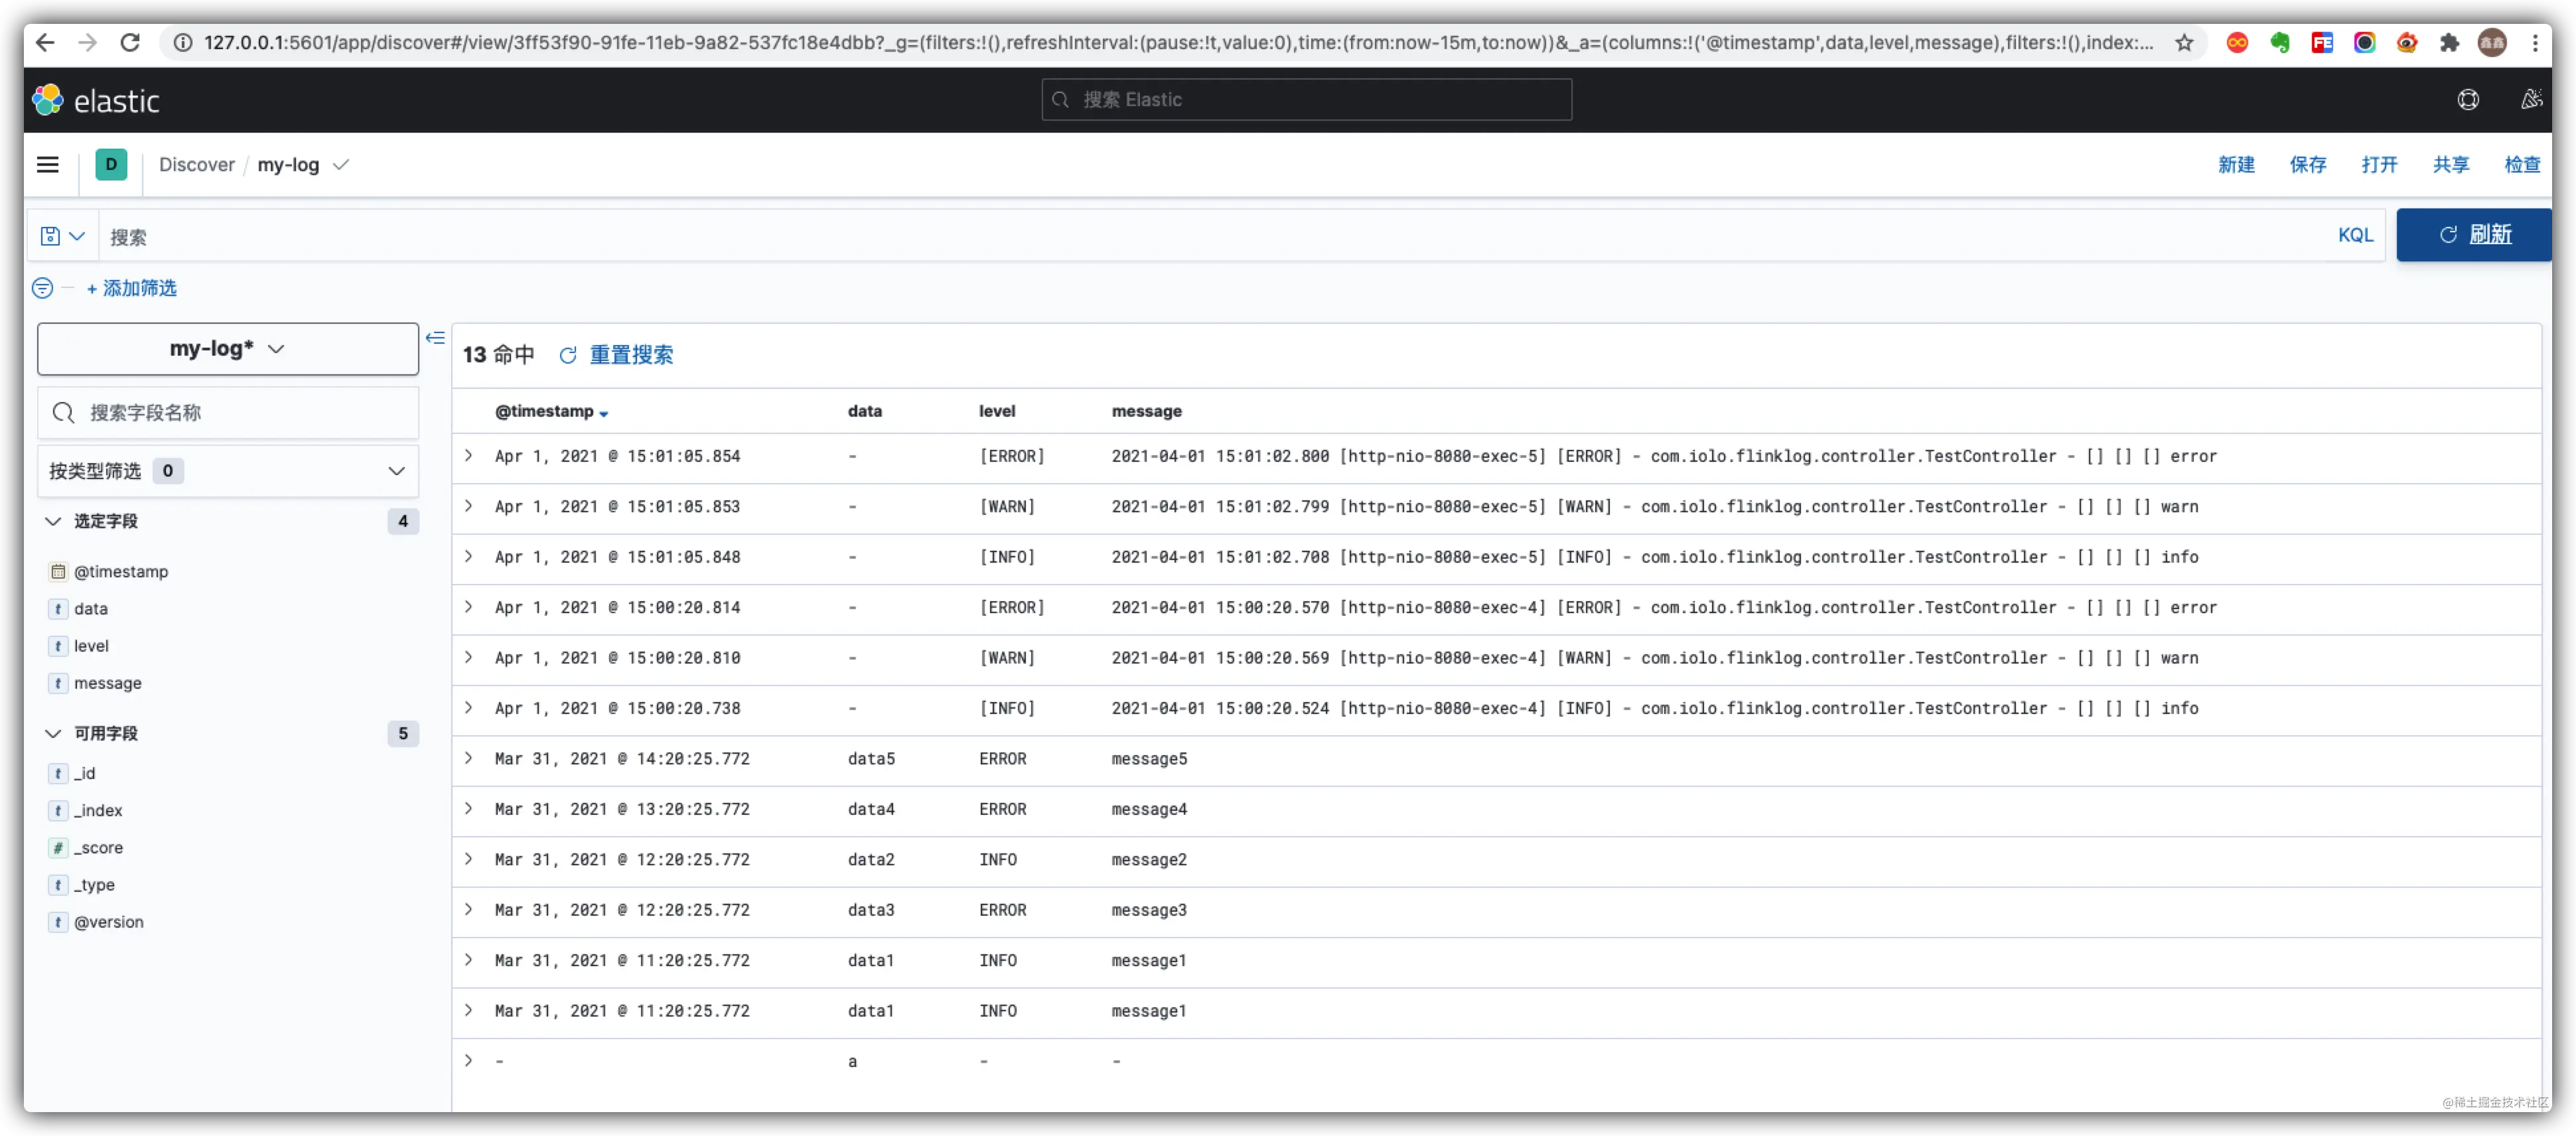Click browser back arrow
The height and width of the screenshot is (1136, 2576).
point(45,42)
